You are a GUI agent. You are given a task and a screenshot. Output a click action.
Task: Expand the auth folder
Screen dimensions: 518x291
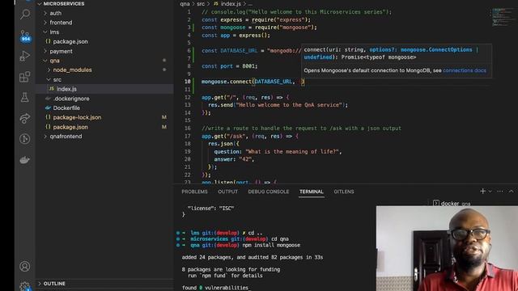pos(45,13)
